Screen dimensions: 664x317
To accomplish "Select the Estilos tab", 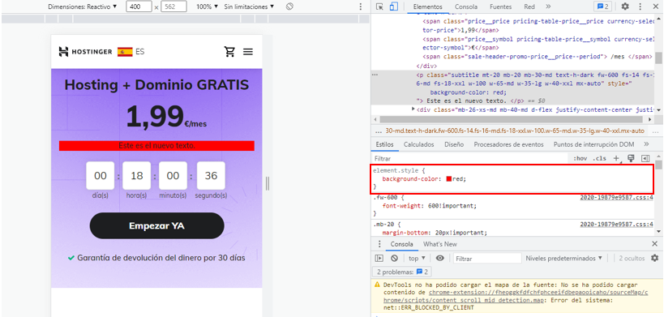I will 384,144.
